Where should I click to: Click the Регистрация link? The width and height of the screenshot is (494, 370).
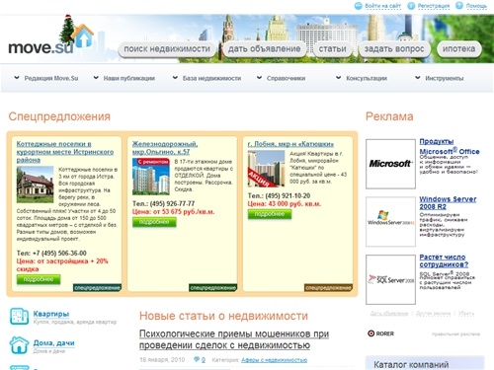tap(434, 6)
